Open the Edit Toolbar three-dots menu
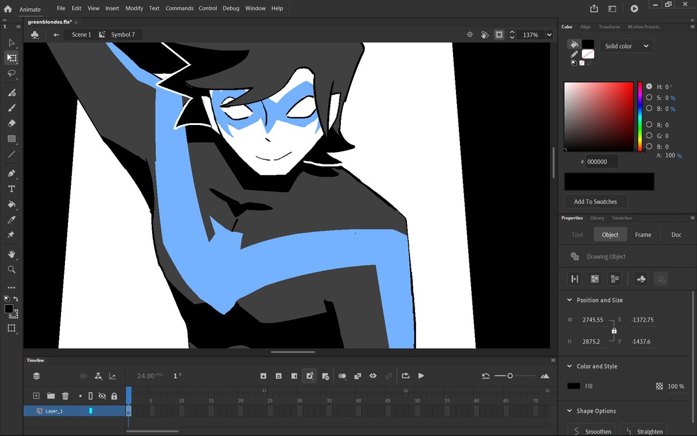Image resolution: width=697 pixels, height=436 pixels. tap(12, 287)
